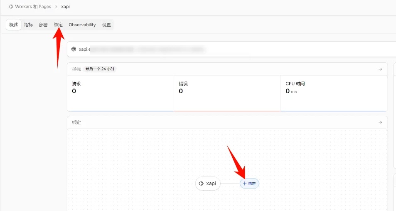
Task: Expand the 绑定 panel with its arrow
Action: tap(380, 122)
